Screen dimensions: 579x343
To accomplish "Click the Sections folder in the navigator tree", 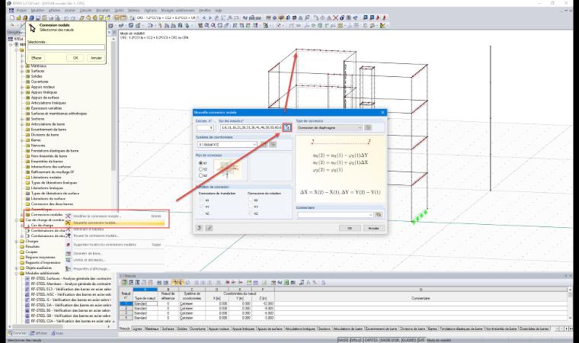I will pyautogui.click(x=36, y=119).
